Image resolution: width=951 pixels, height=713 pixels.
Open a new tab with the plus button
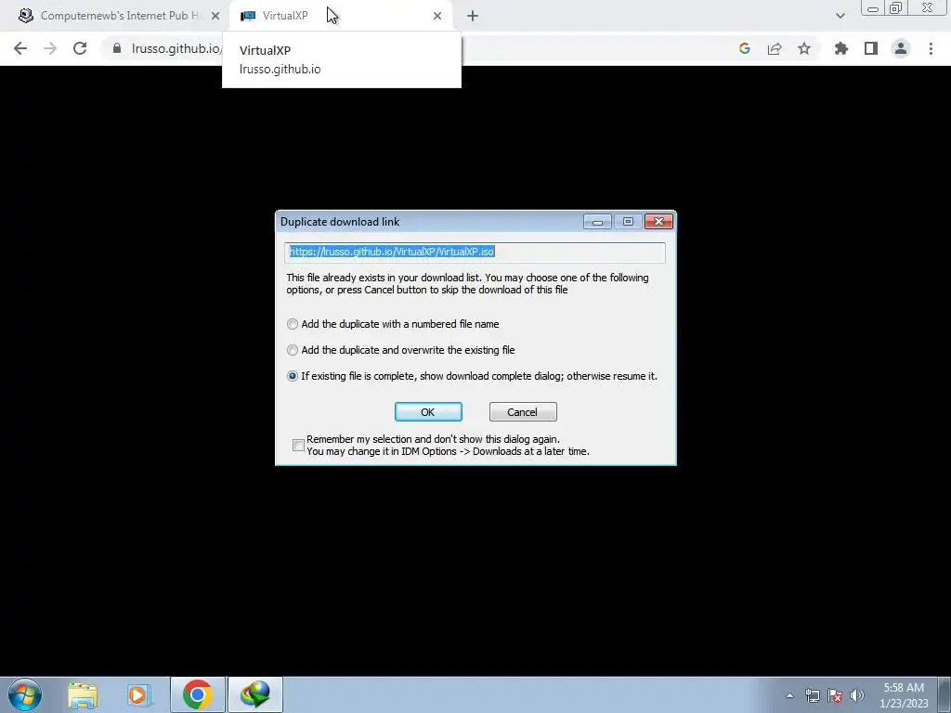click(473, 16)
